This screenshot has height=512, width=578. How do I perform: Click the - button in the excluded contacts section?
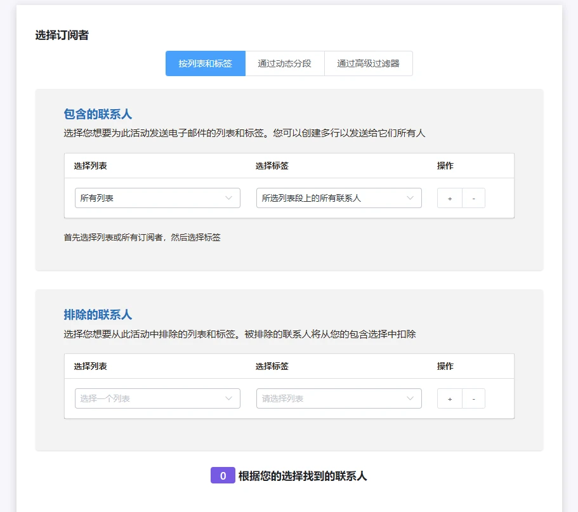point(474,398)
